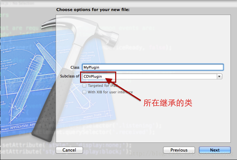Cancel the new file dialog

pyautogui.click(x=69, y=150)
